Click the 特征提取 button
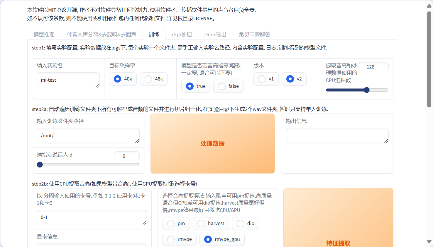Viewport: 433px width, 247px height. coord(338,218)
